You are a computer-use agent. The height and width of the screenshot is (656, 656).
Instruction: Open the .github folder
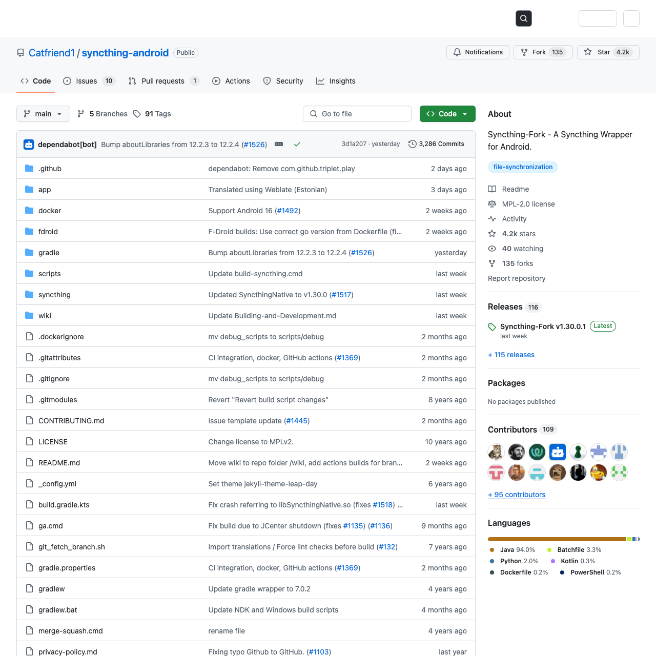tap(50, 169)
